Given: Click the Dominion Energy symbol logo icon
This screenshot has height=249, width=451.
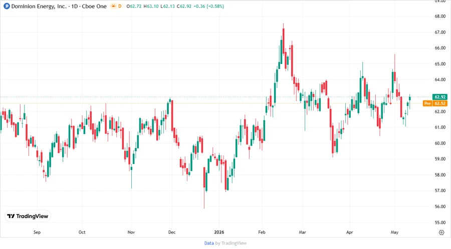Looking at the screenshot, I should coord(7,6).
